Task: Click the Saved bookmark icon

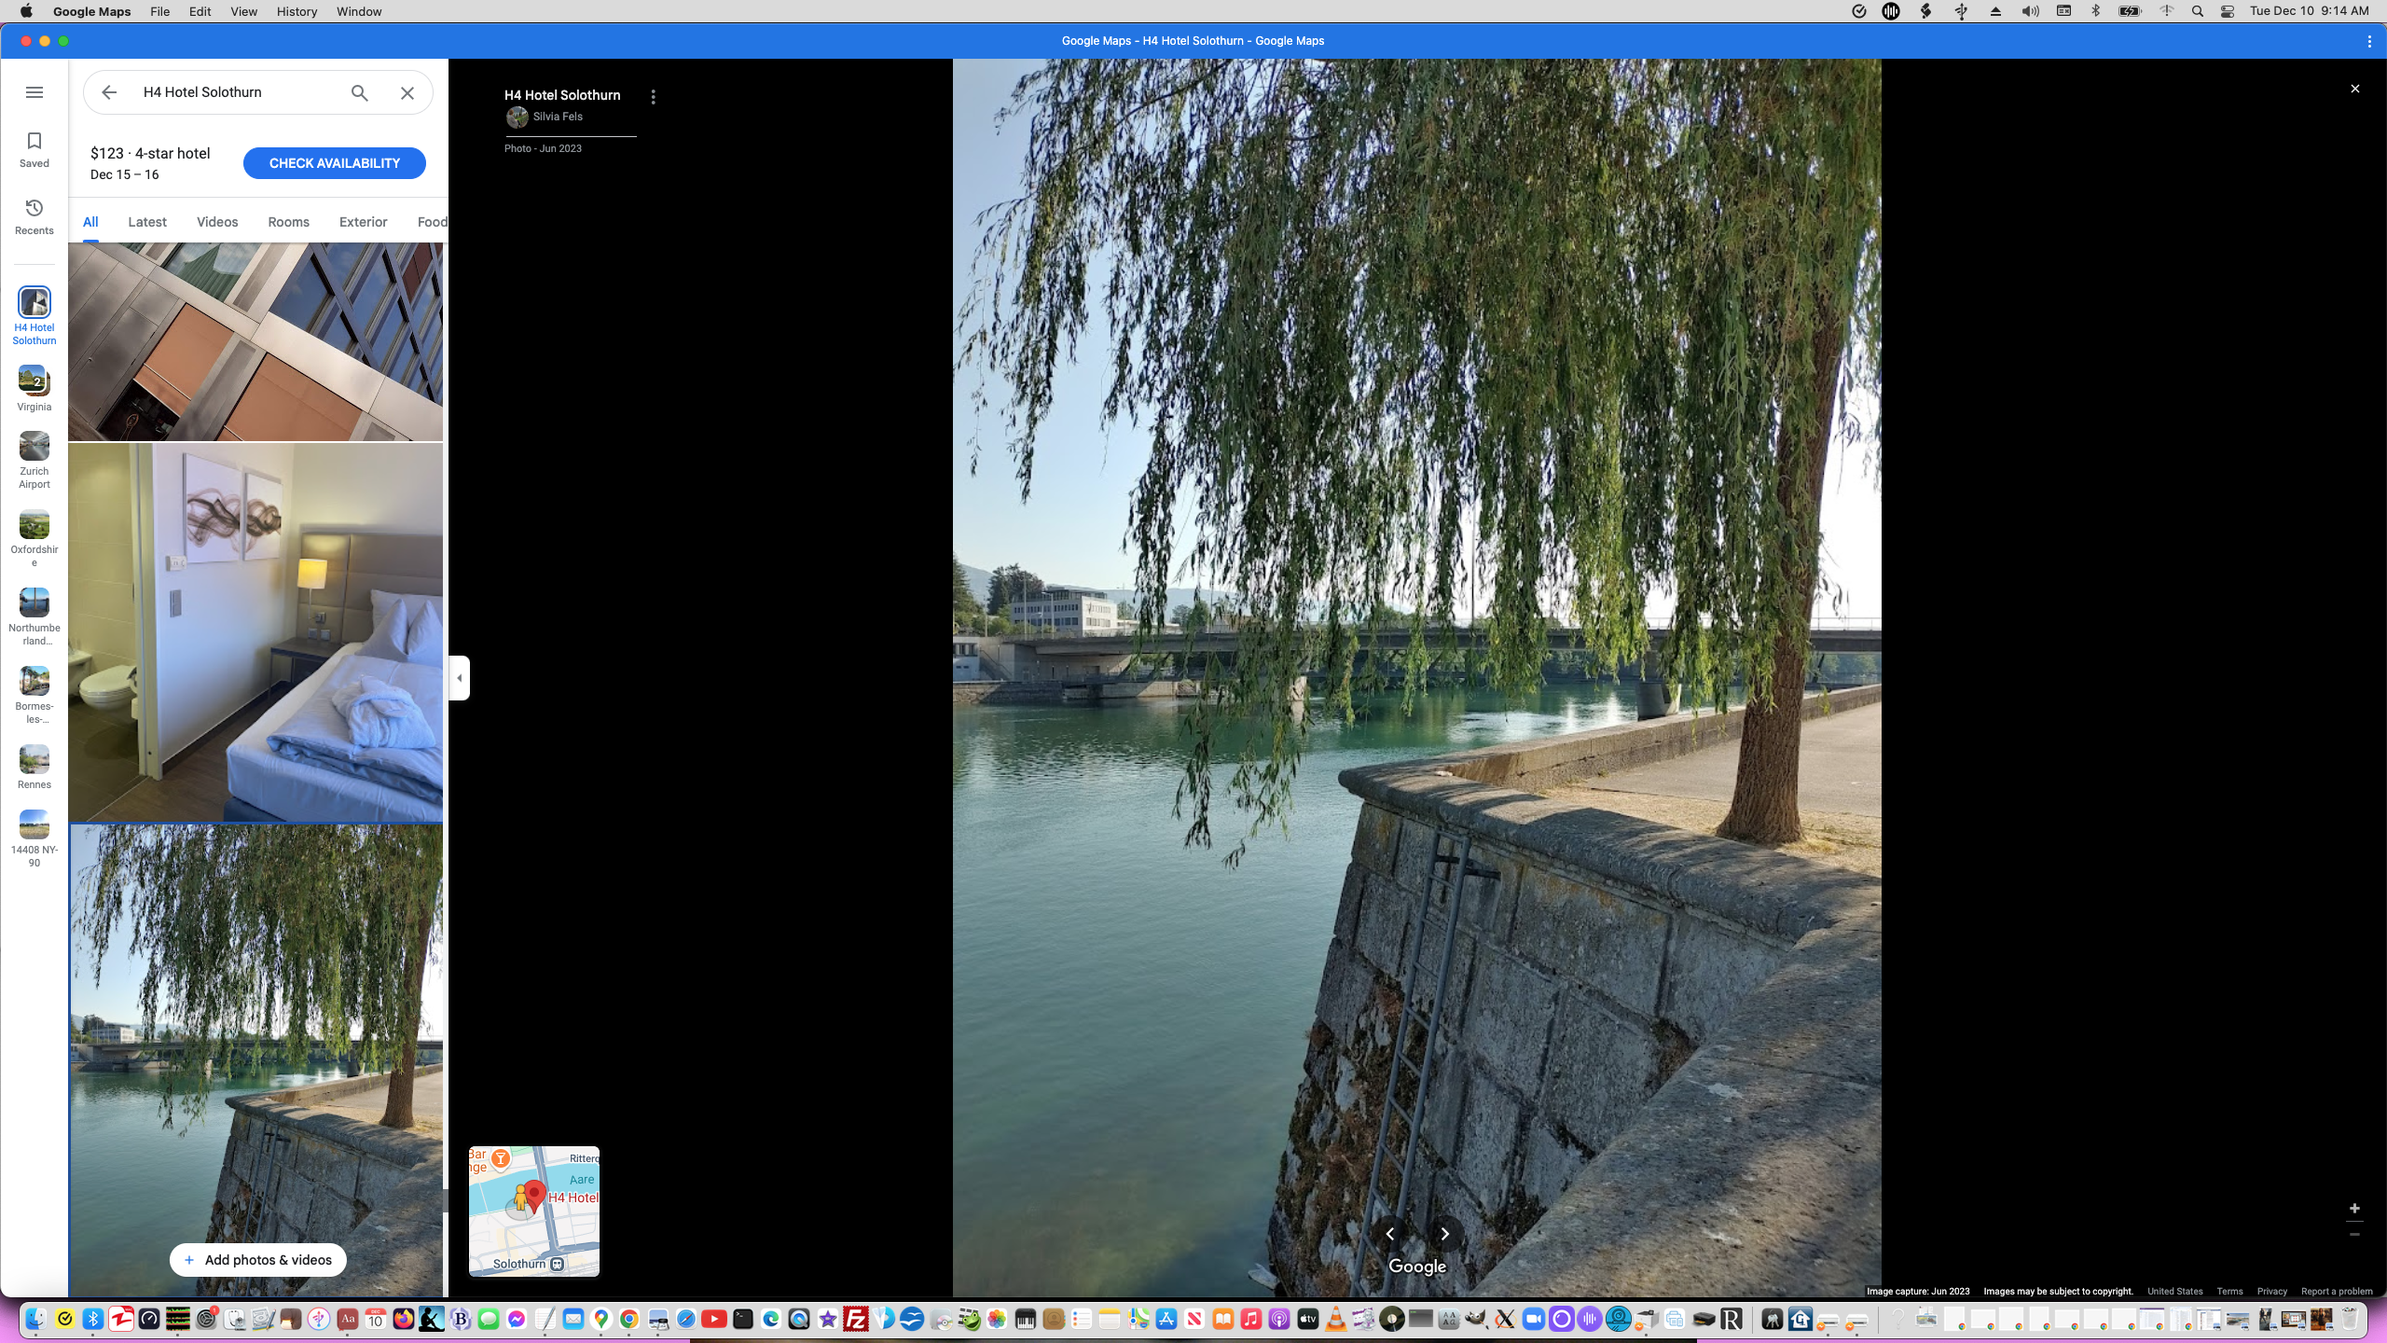Action: point(34,149)
